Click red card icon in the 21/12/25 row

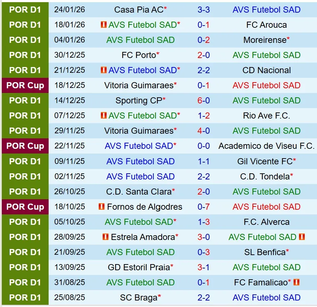coord(103,70)
